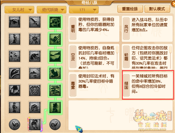Click the island sunset skill icon
Screen dimensions: 175x133
pyautogui.click(x=35, y=73)
